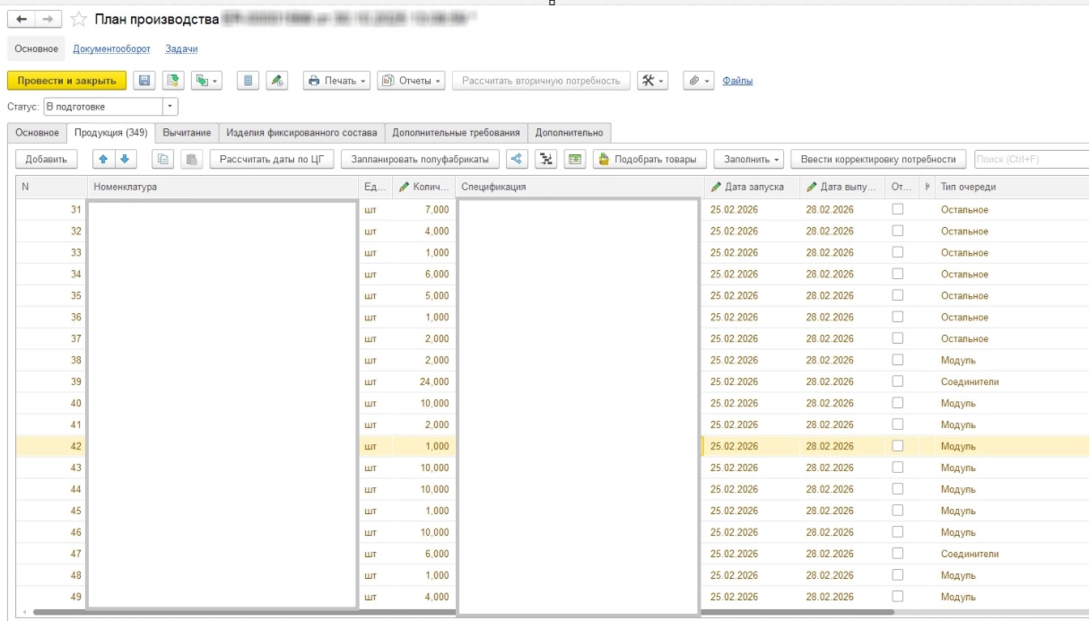The height and width of the screenshot is (621, 1089).
Task: Tick the checkbox in row 35
Action: tap(896, 295)
